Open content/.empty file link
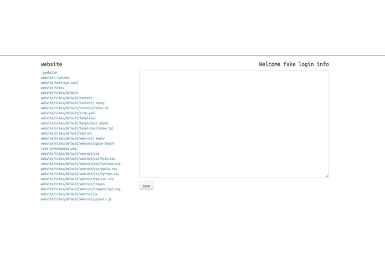 (x=73, y=103)
